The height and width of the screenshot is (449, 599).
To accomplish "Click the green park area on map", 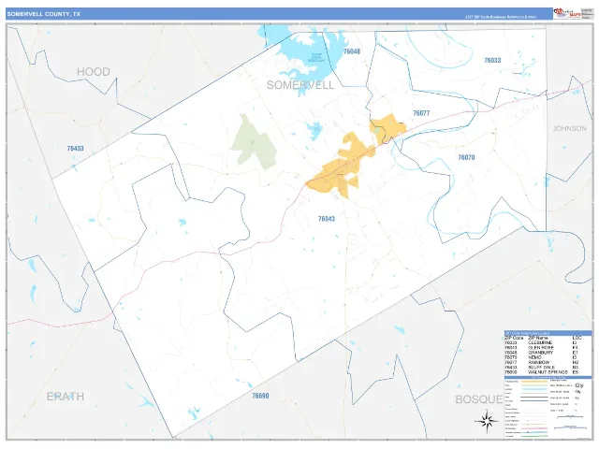I will coord(254,141).
